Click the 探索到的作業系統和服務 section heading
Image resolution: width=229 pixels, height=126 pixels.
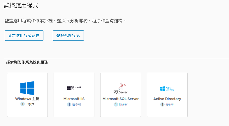[x=27, y=62]
